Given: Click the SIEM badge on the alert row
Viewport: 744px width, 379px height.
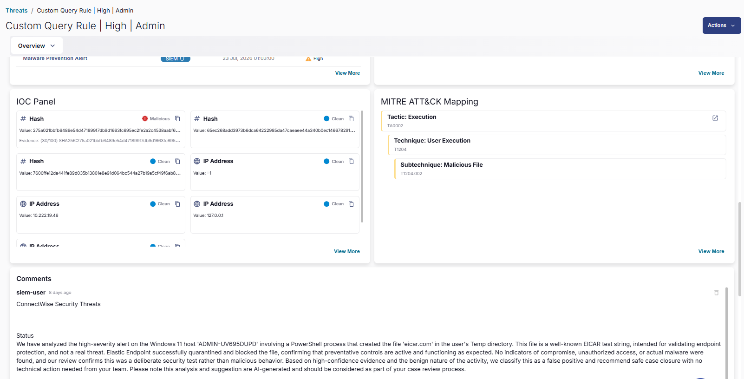Looking at the screenshot, I should pyautogui.click(x=175, y=59).
